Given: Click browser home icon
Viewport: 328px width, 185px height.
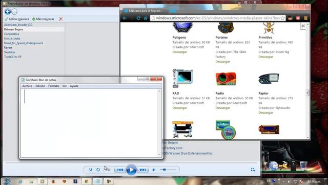Looking at the screenshot, I should tap(146, 18).
